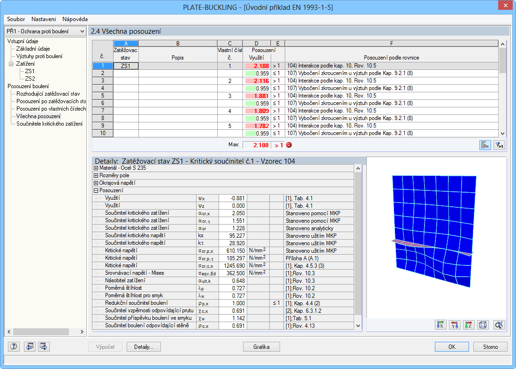Viewport: 516px width, 369px height.
Task: Select Výztuhy proti boulení tree item
Action: point(39,56)
